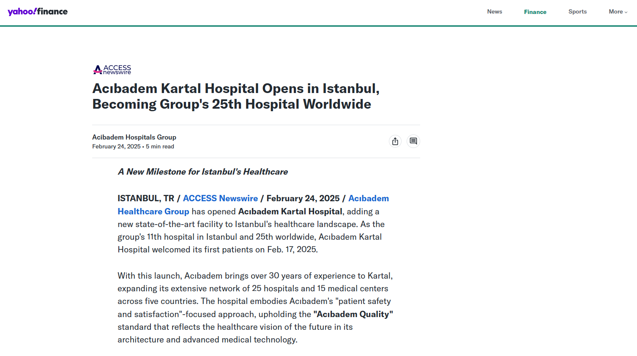Click the bold 'Acıbadem Kartal Hospital' text
Image resolution: width=637 pixels, height=356 pixels.
coord(290,211)
